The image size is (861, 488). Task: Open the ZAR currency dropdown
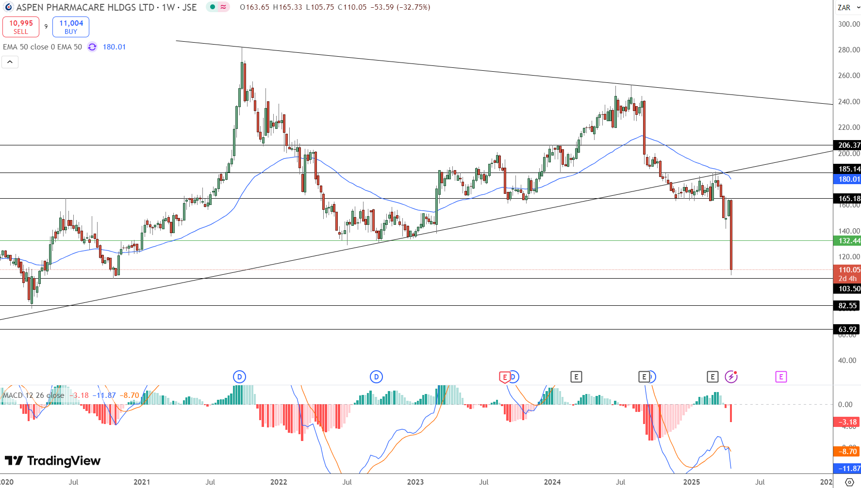pos(848,7)
